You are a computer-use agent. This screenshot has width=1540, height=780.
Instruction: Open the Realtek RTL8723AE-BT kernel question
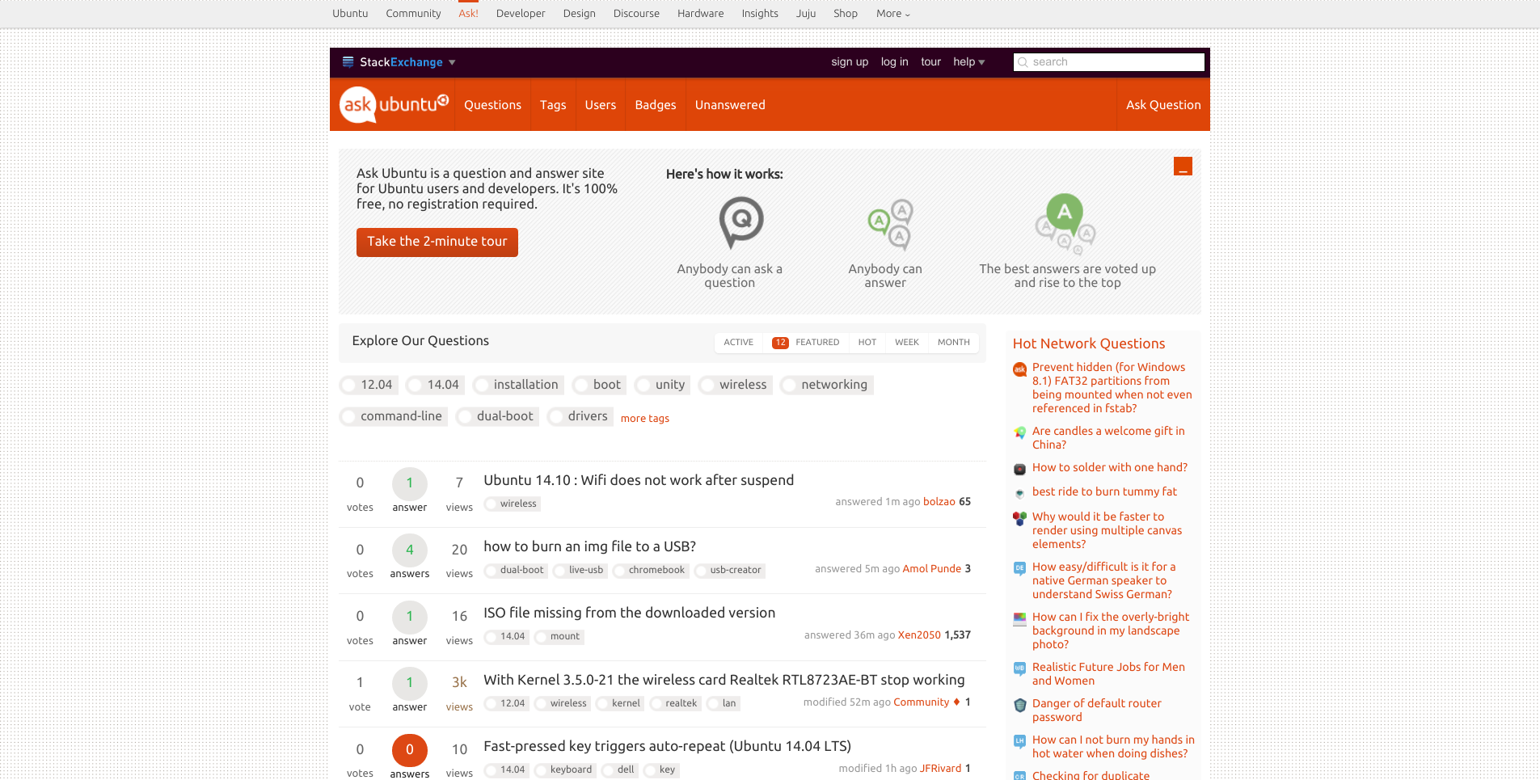click(724, 680)
